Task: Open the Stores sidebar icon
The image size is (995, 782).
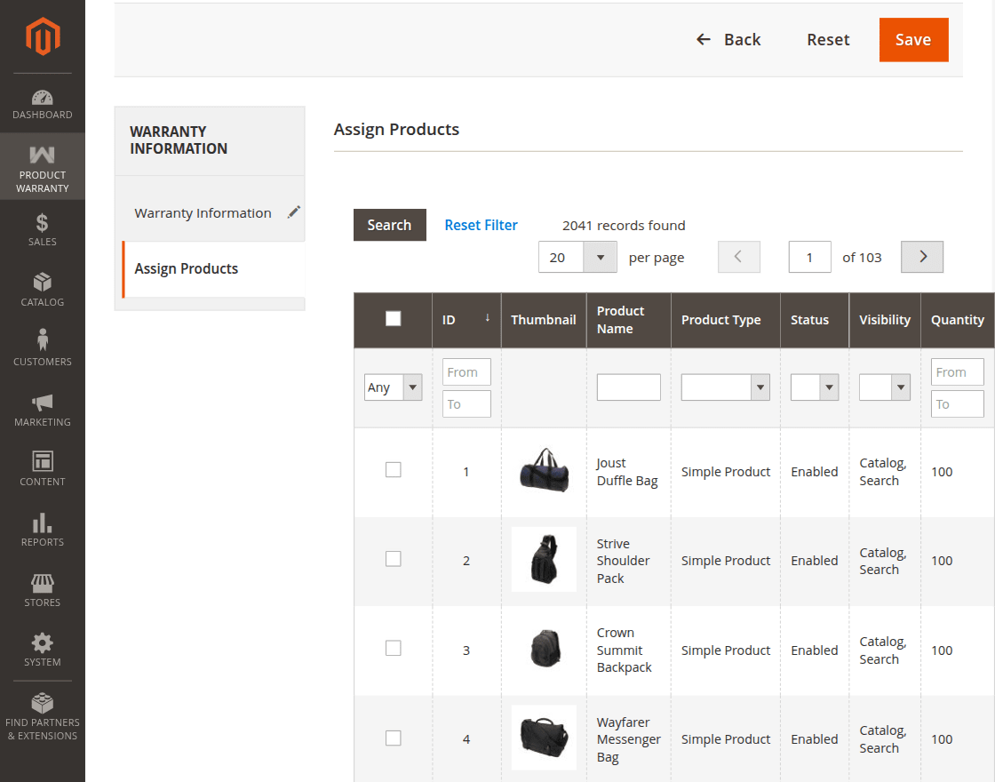Action: (x=42, y=585)
